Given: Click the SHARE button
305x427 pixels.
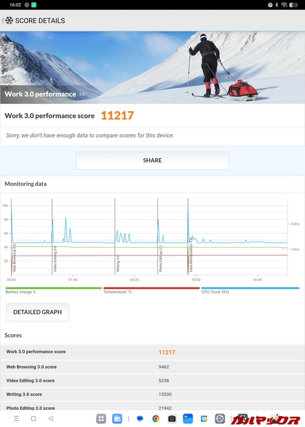Looking at the screenshot, I should pos(152,160).
